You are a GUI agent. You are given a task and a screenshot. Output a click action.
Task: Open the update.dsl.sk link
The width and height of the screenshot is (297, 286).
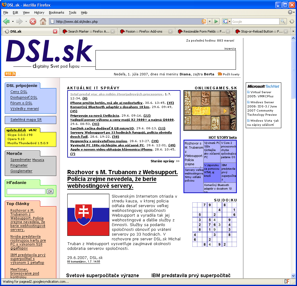pyautogui.click(x=16, y=130)
